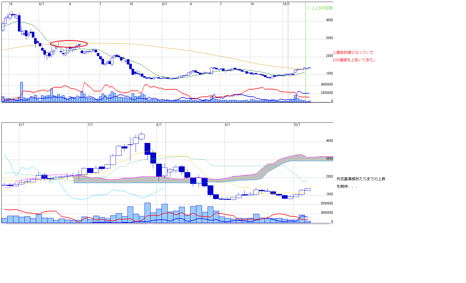Click the '9/1' date label on upper chart
466x283 pixels.
(165, 4)
